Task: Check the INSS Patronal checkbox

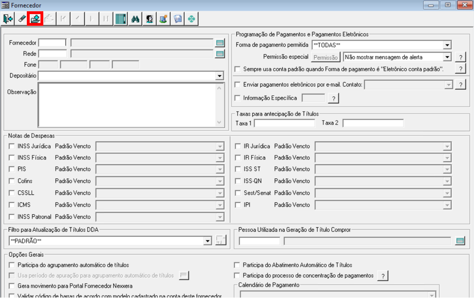Action: 12,216
